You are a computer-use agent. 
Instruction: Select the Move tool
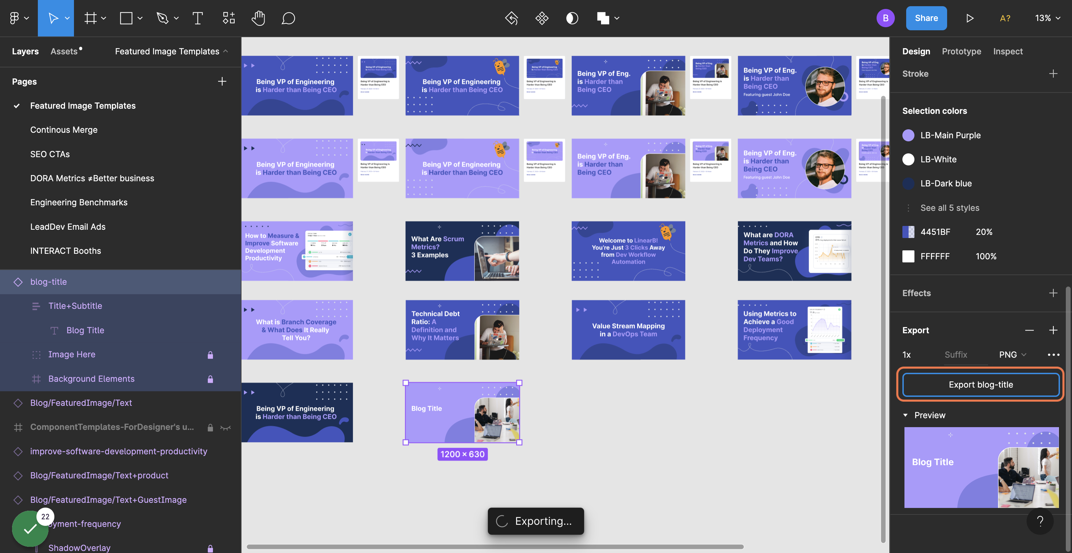tap(53, 18)
